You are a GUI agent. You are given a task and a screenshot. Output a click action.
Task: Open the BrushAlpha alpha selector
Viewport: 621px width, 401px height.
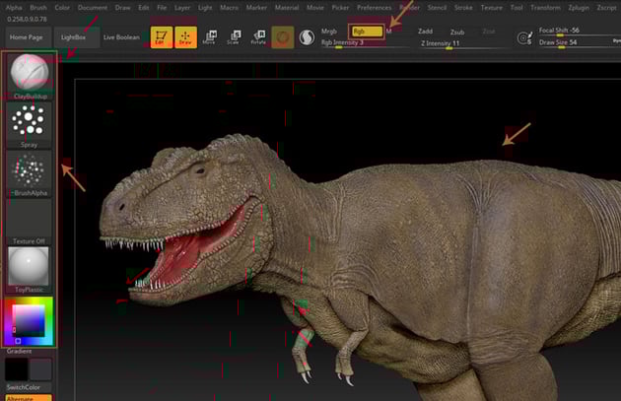point(30,171)
